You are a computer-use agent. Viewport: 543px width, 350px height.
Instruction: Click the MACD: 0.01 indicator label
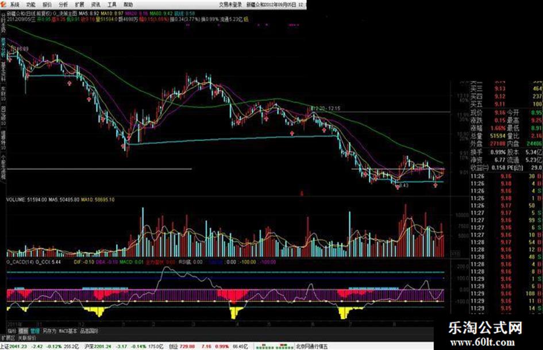coord(131,262)
